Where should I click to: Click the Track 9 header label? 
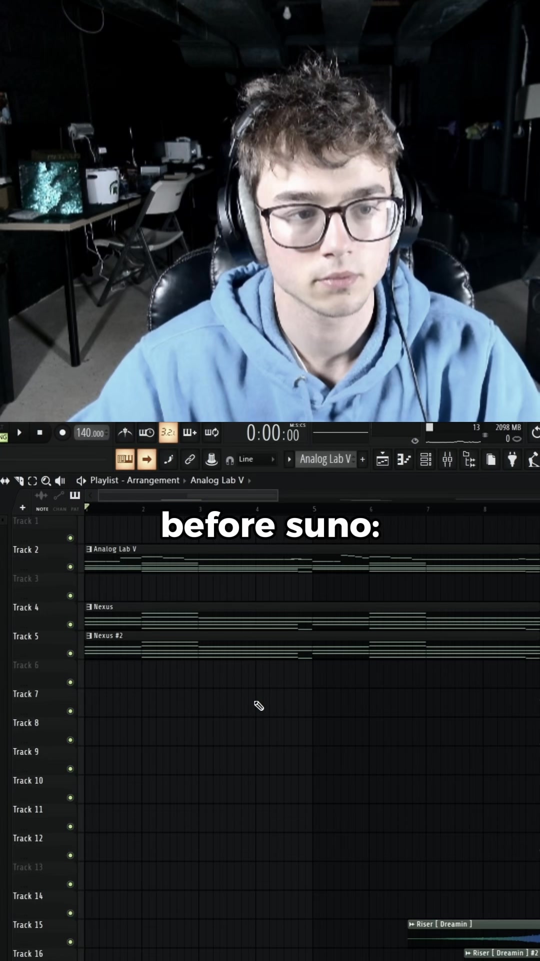(26, 752)
